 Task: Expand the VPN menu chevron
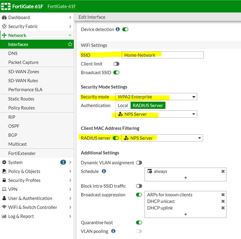pos(70,189)
